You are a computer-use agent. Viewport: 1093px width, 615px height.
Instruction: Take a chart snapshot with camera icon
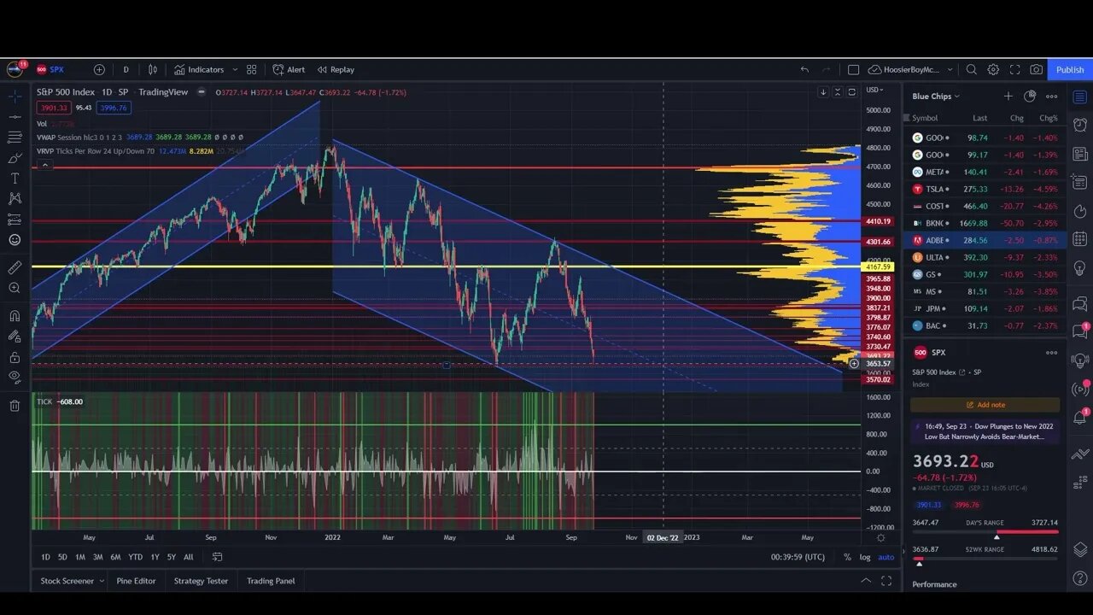(x=1036, y=69)
